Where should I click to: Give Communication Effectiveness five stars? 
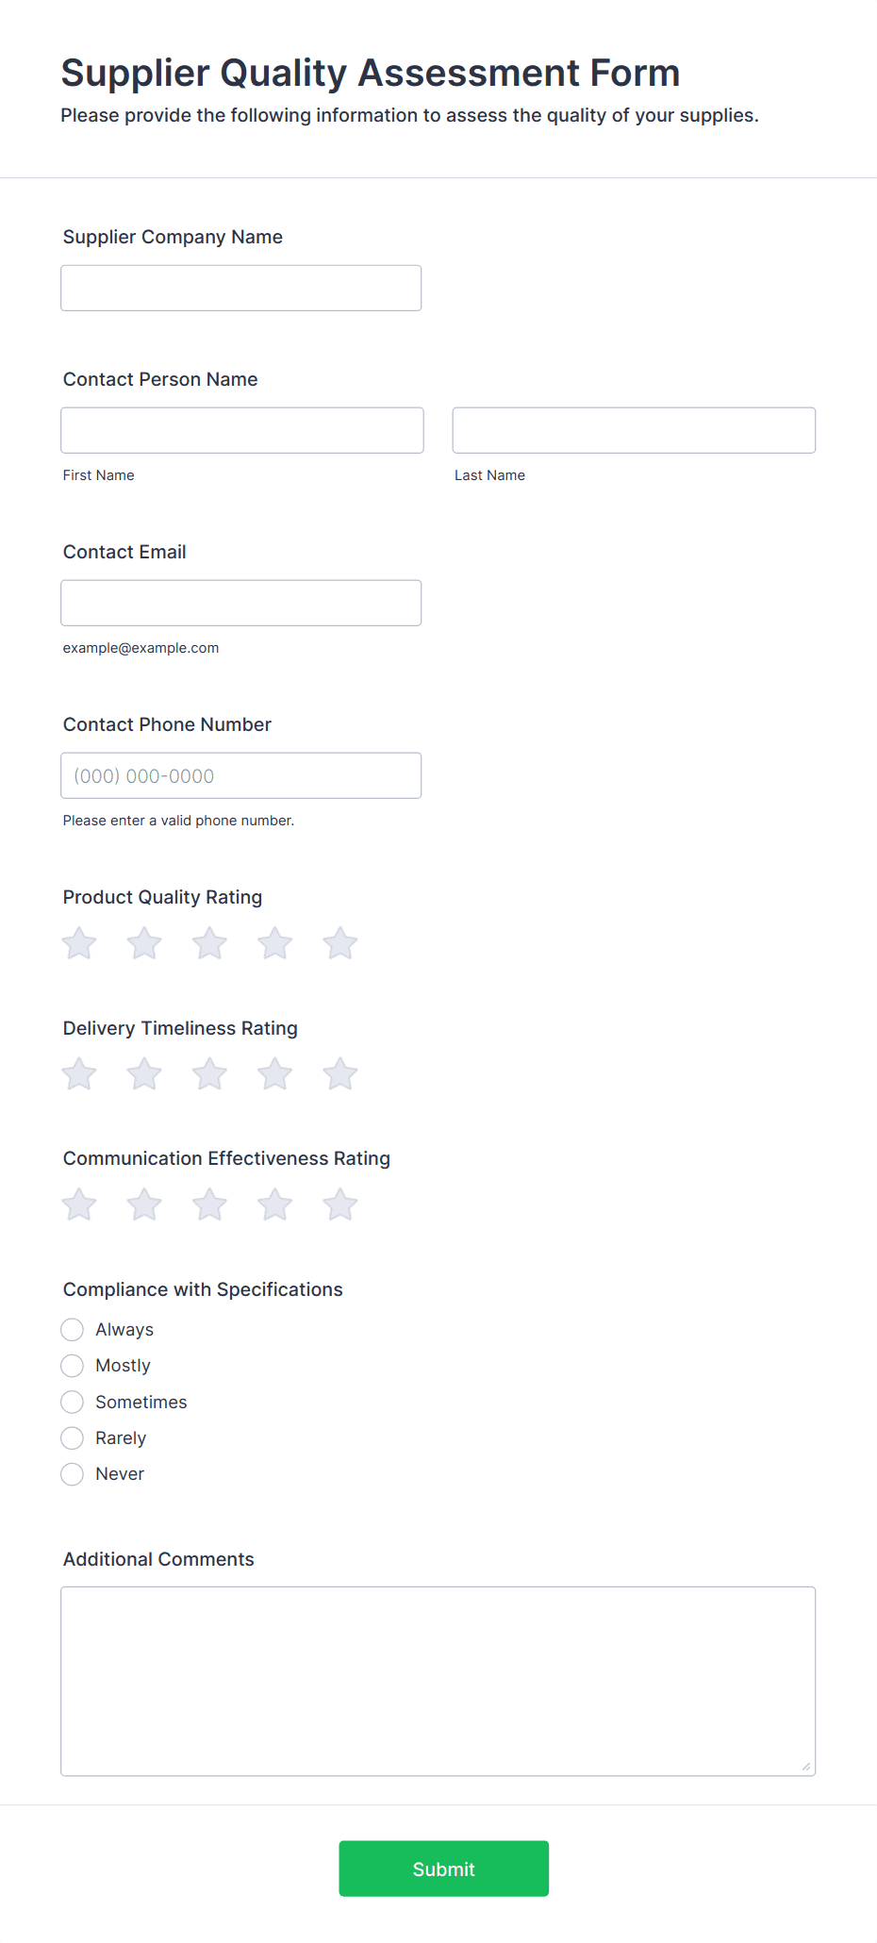coord(340,1204)
